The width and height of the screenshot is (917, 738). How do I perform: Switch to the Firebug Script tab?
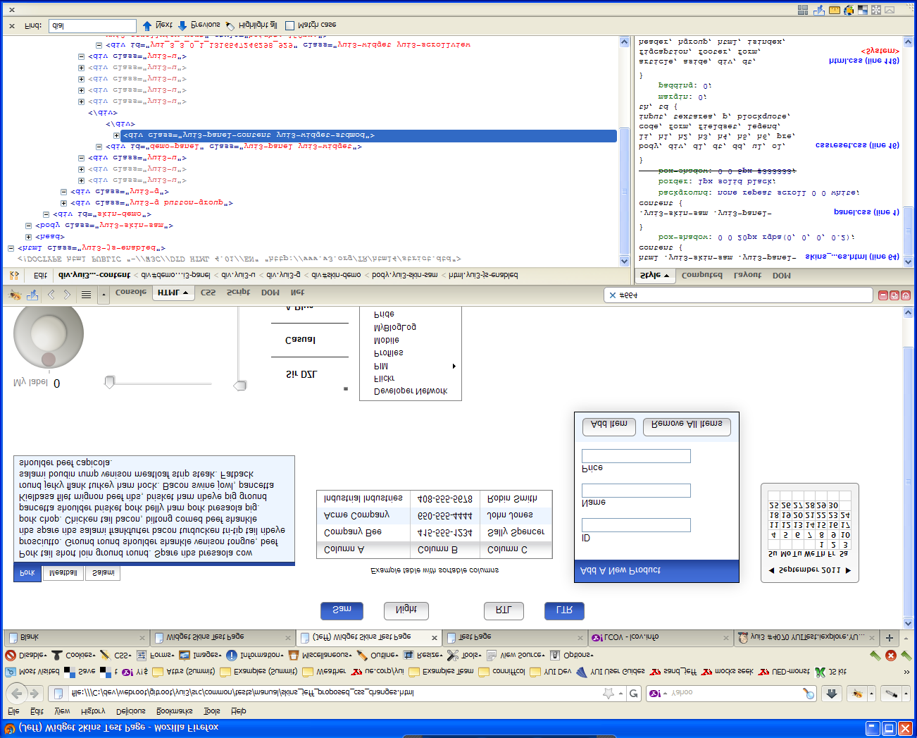click(x=238, y=292)
